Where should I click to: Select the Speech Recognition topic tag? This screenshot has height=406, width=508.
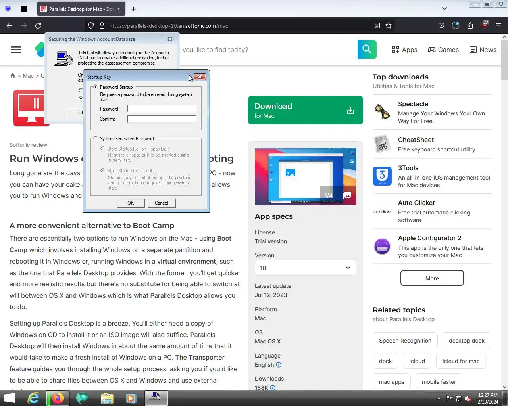click(x=405, y=341)
